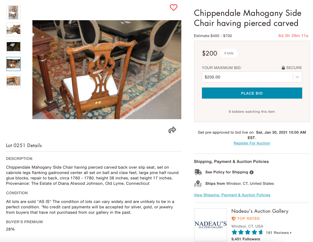Select the third dark thumbnail image
Viewport: 313px width, 242px height.
14,47
